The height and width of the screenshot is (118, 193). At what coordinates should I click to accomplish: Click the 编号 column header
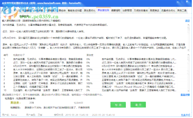6,55
